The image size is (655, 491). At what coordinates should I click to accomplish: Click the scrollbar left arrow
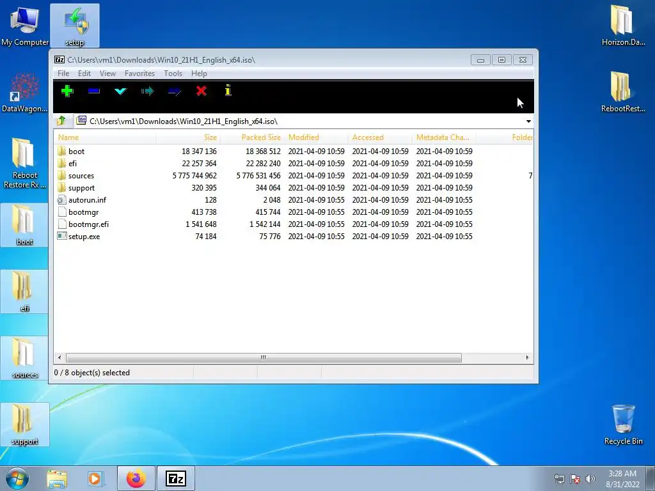coord(59,358)
